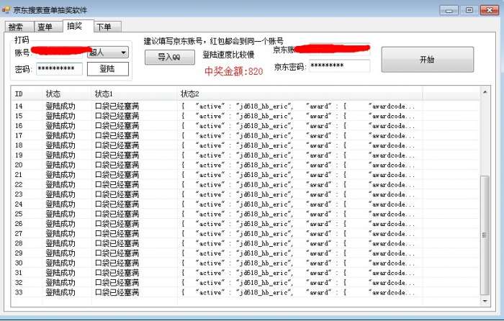Select row with ID 21
Viewport: 504px width, 321px height.
pyautogui.click(x=246, y=175)
